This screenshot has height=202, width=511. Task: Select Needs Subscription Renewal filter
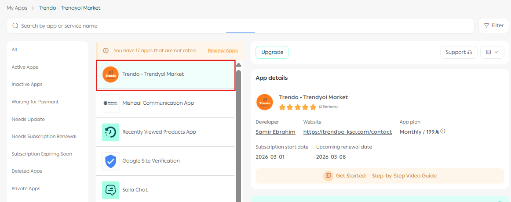point(44,137)
